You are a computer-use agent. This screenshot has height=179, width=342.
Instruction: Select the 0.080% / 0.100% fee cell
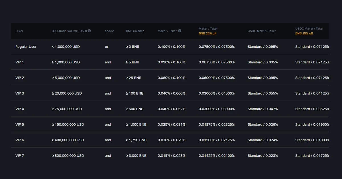172,78
